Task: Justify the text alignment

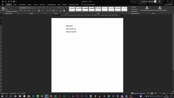Action: click(x=54, y=11)
